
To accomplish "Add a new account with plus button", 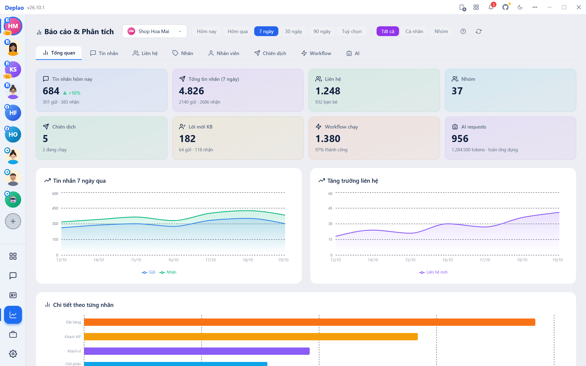I will [13, 221].
